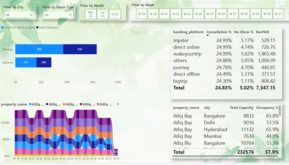Open the Filter by City dropdown

click(19, 15)
